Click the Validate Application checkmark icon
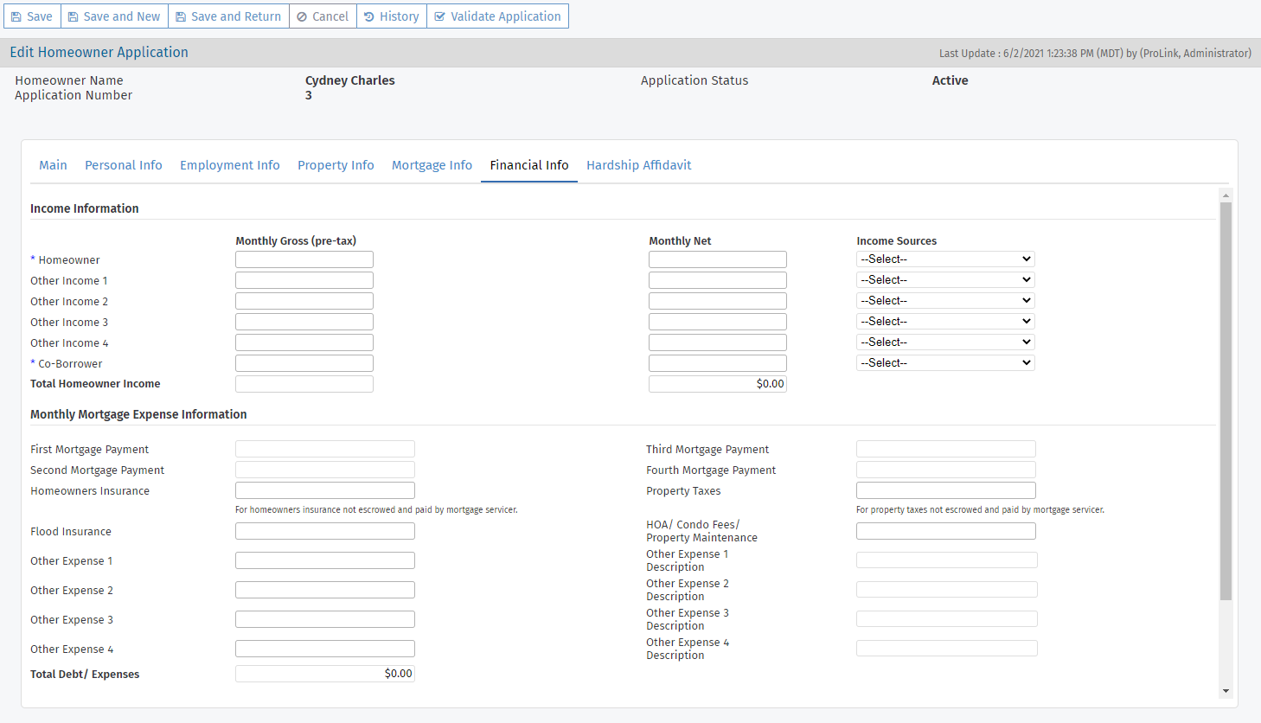 [439, 16]
